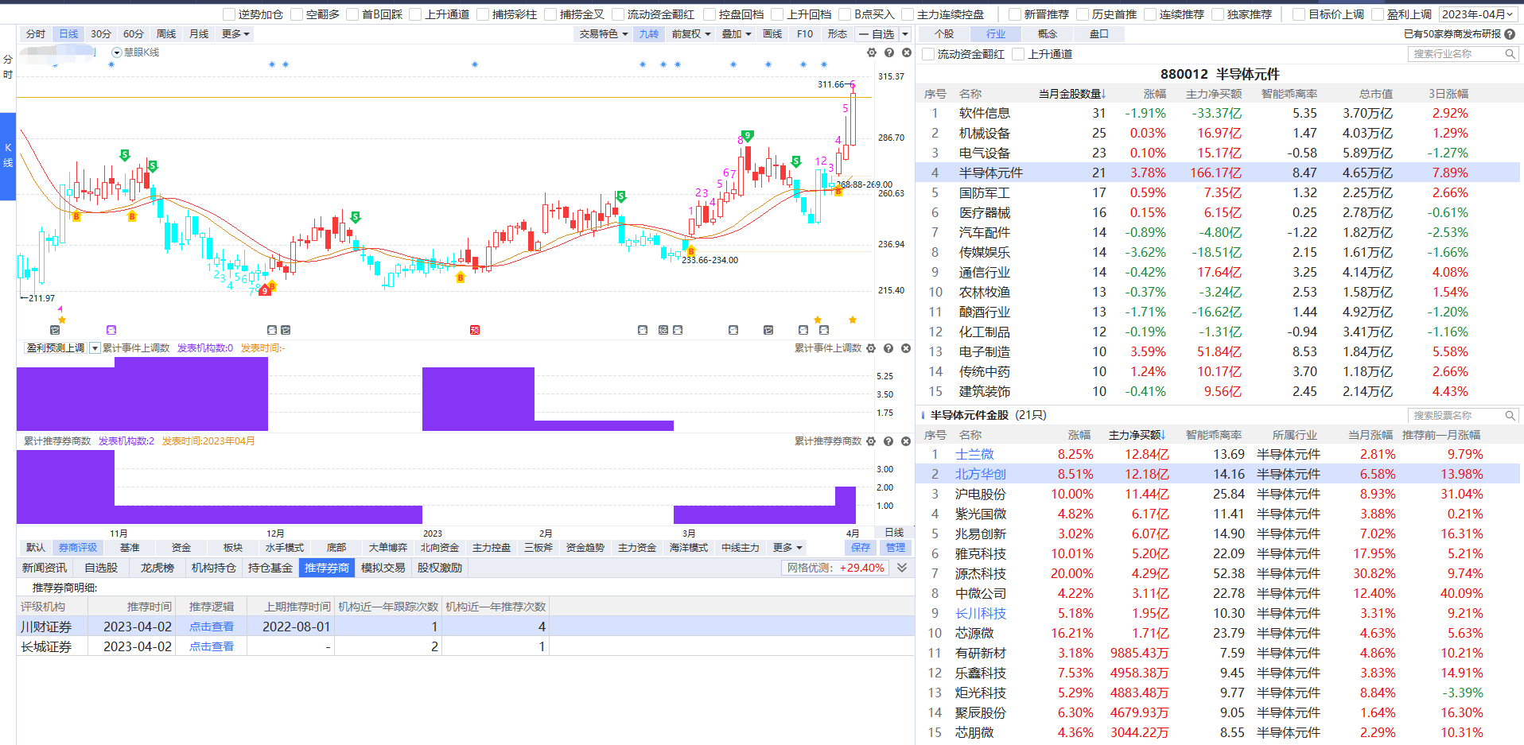Image resolution: width=1524 pixels, height=745 pixels.
Task: Open the 概念 tab
Action: pos(1048,34)
